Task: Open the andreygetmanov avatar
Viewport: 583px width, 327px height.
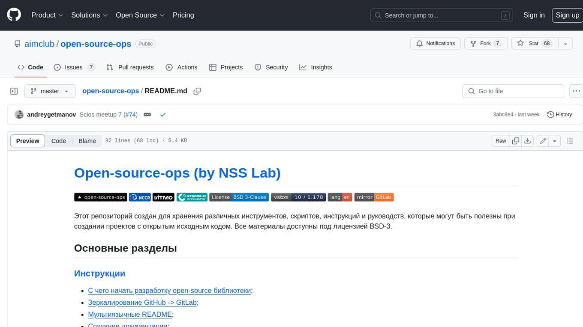Action: coord(19,115)
